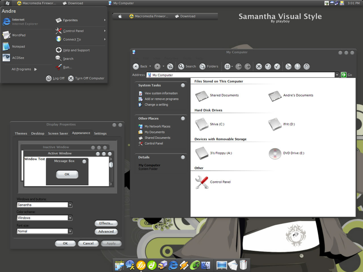Expand All Programs in Start menu

click(x=24, y=69)
